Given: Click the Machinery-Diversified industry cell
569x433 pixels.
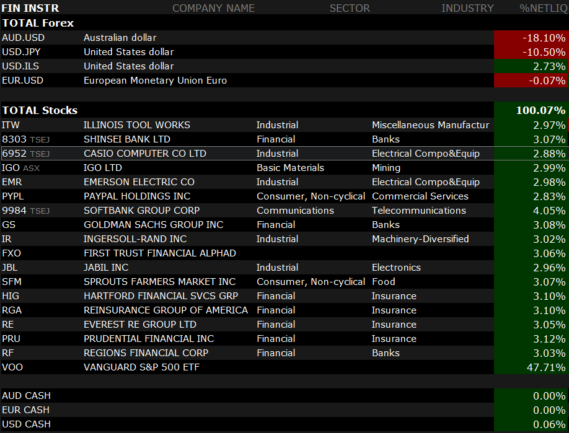Looking at the screenshot, I should (x=420, y=239).
